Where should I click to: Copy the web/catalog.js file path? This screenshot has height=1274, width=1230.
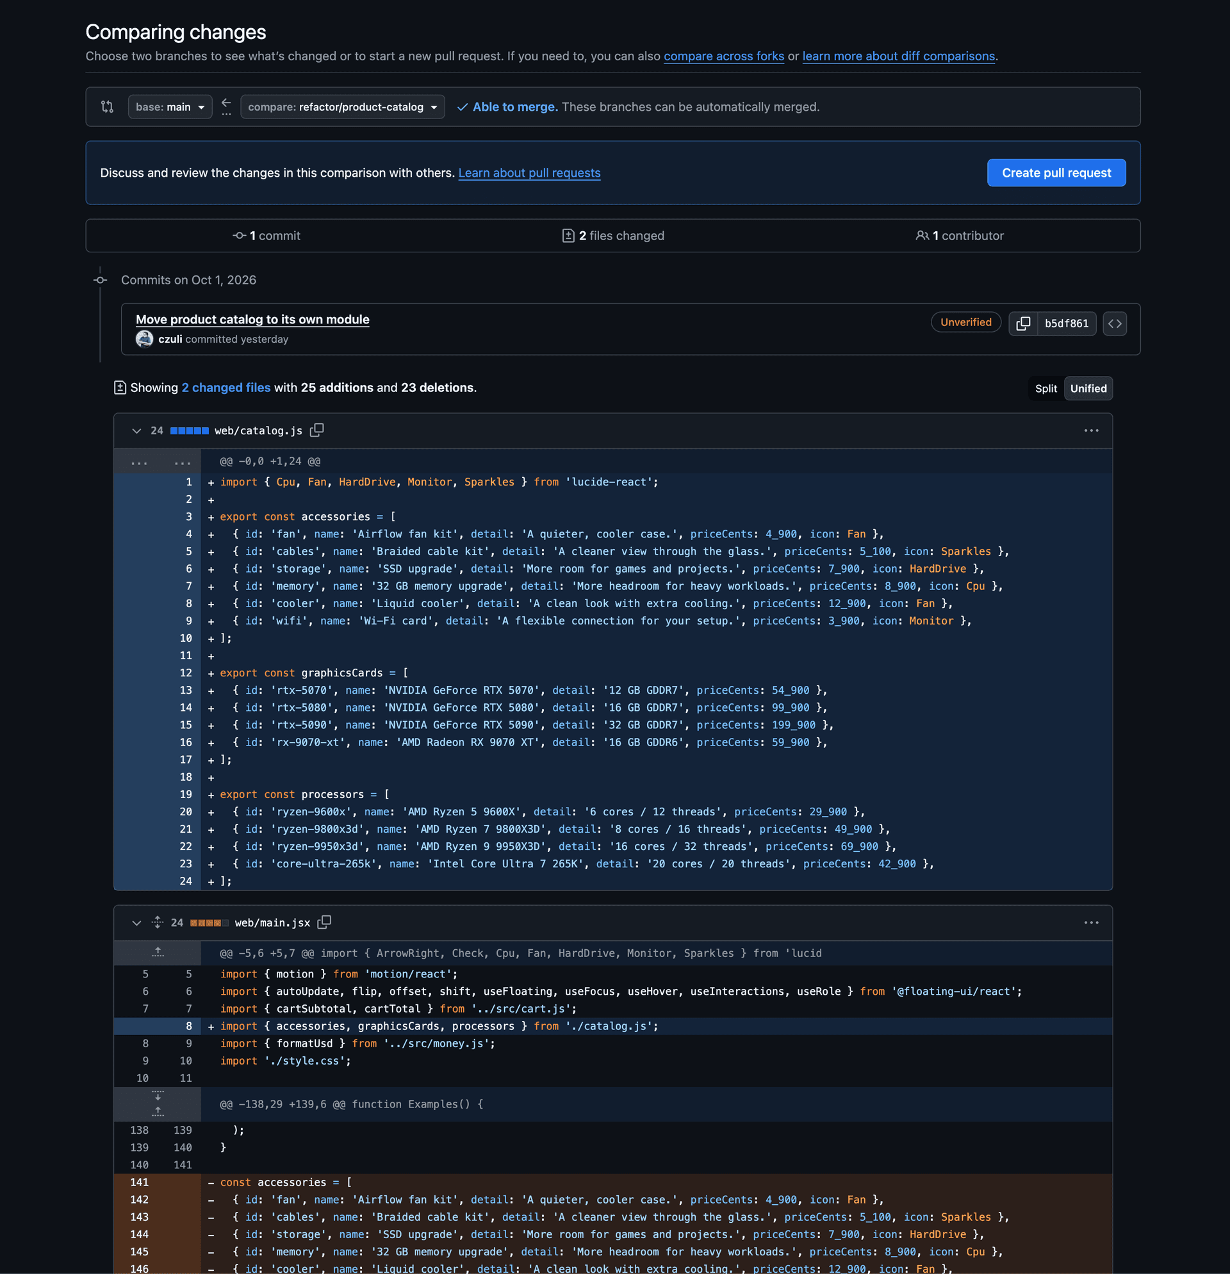click(316, 430)
